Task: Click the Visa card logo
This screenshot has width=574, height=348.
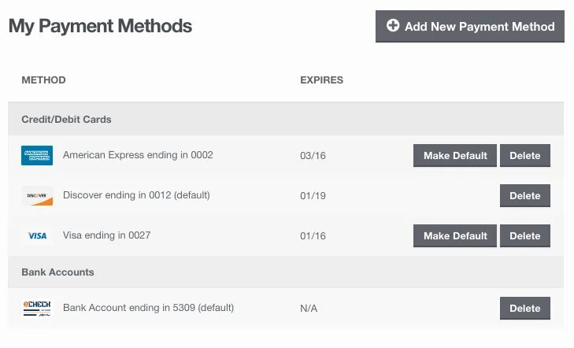Action: [x=37, y=235]
